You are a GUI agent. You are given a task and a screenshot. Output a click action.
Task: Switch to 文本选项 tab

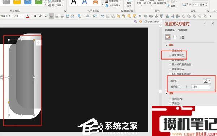pyautogui.click(x=183, y=30)
